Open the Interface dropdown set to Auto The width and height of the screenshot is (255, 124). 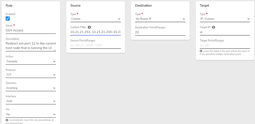31,101
